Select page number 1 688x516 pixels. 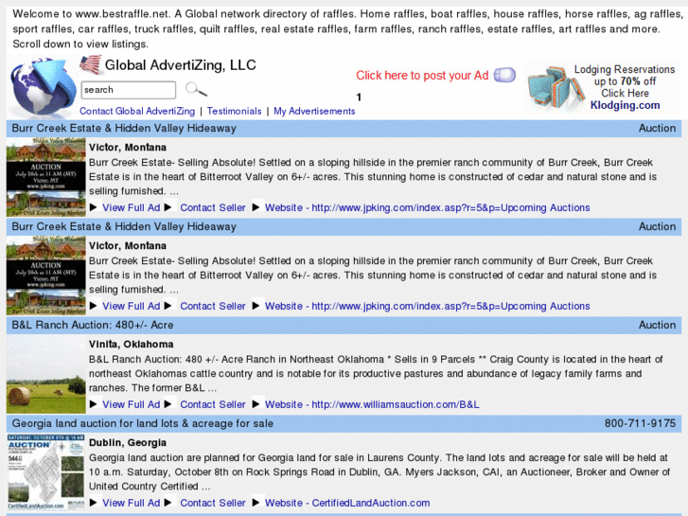pos(359,98)
